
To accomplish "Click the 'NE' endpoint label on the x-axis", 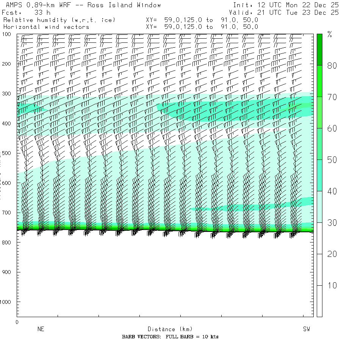I will 41,329.
